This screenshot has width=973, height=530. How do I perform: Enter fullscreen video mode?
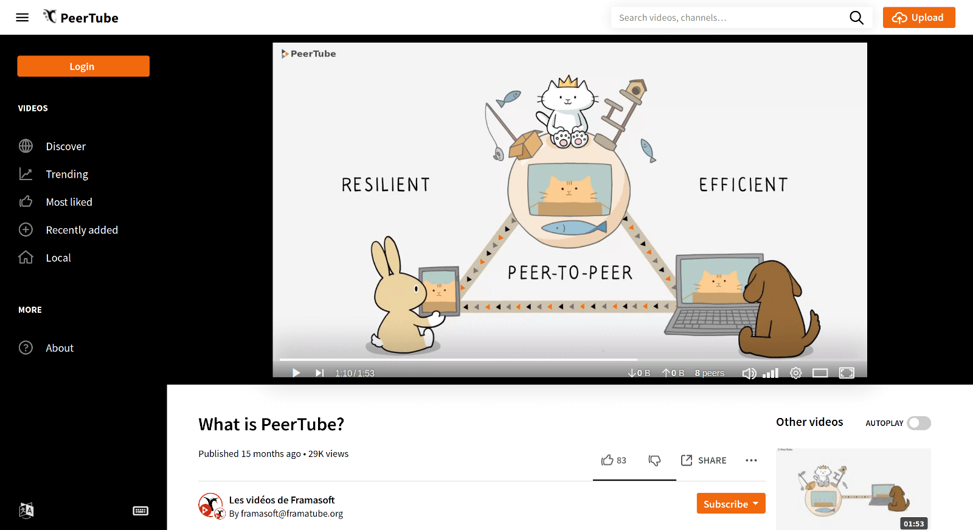(847, 373)
